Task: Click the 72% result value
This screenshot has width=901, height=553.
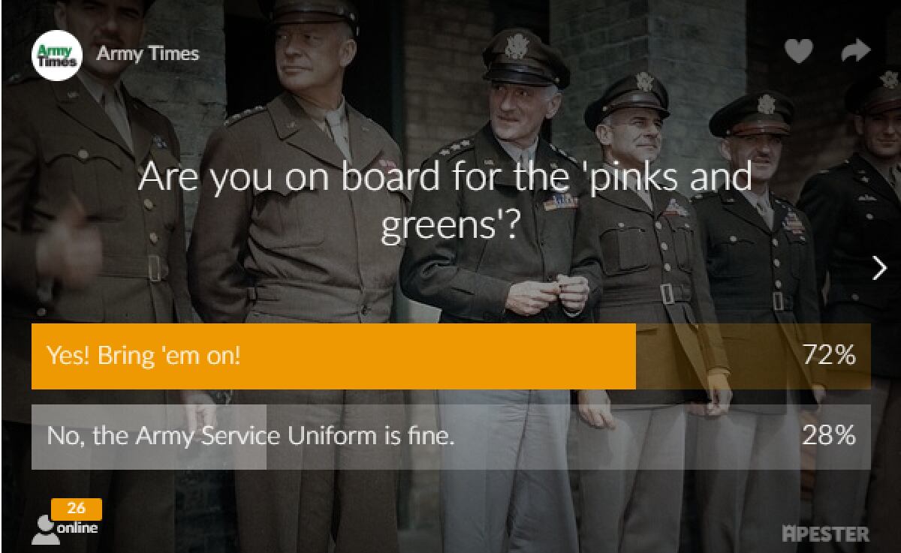Action: click(x=828, y=356)
